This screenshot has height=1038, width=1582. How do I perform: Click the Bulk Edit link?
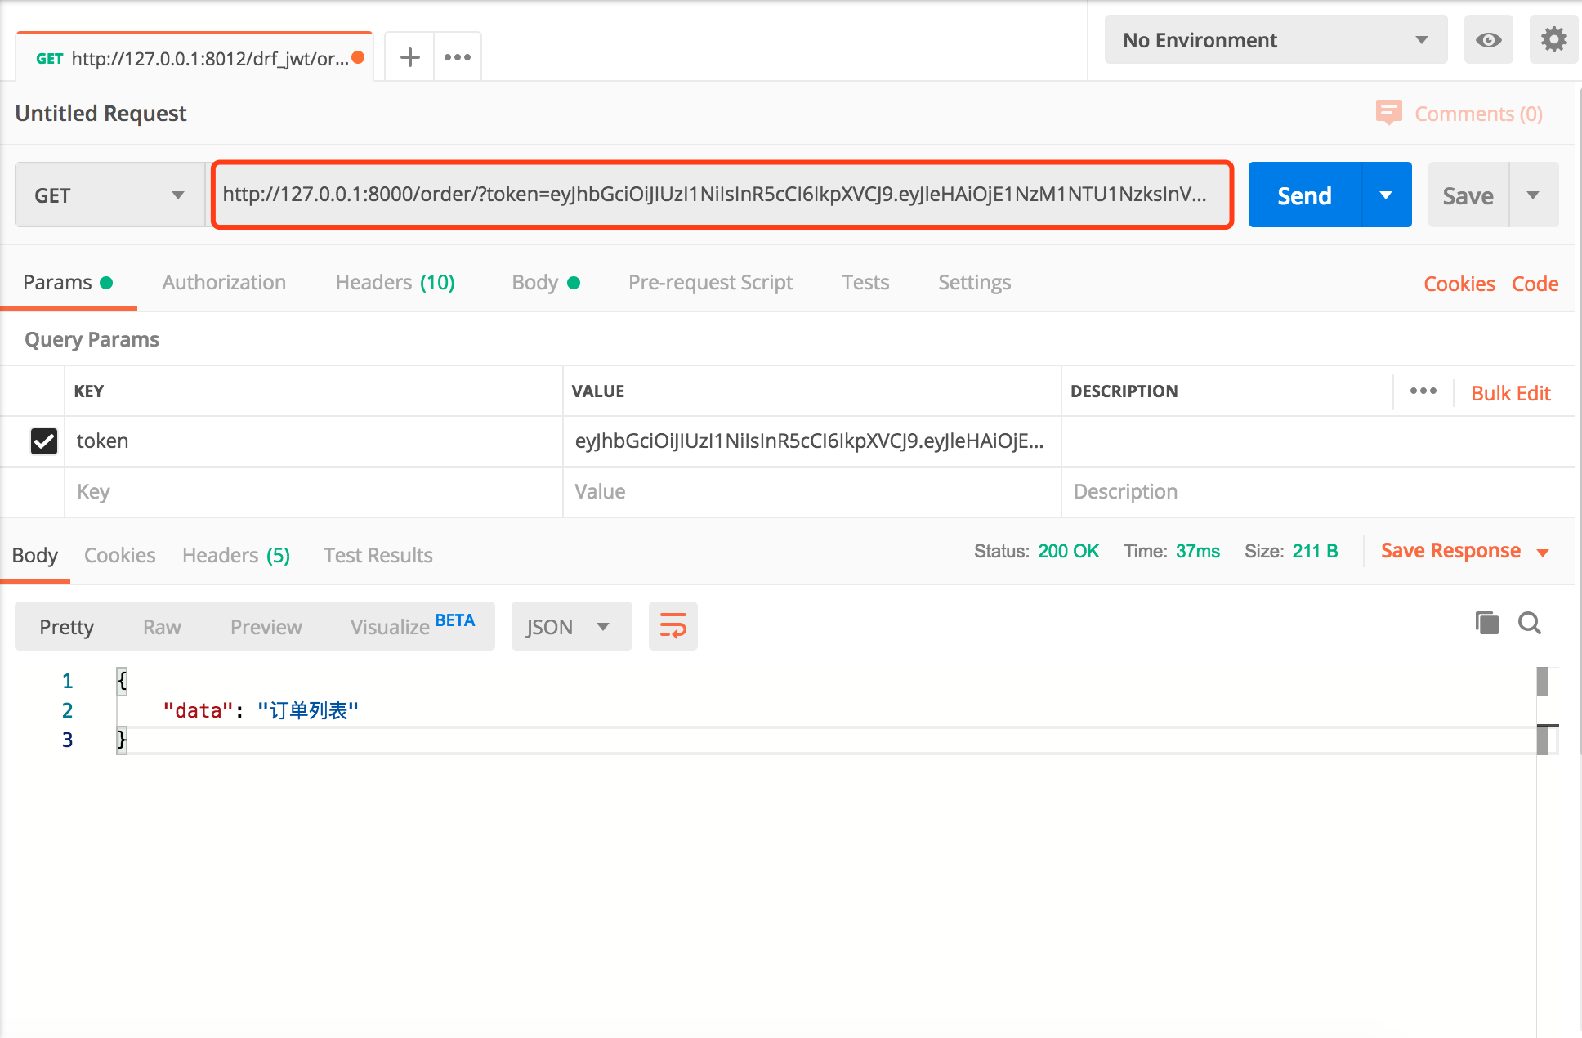(1510, 393)
